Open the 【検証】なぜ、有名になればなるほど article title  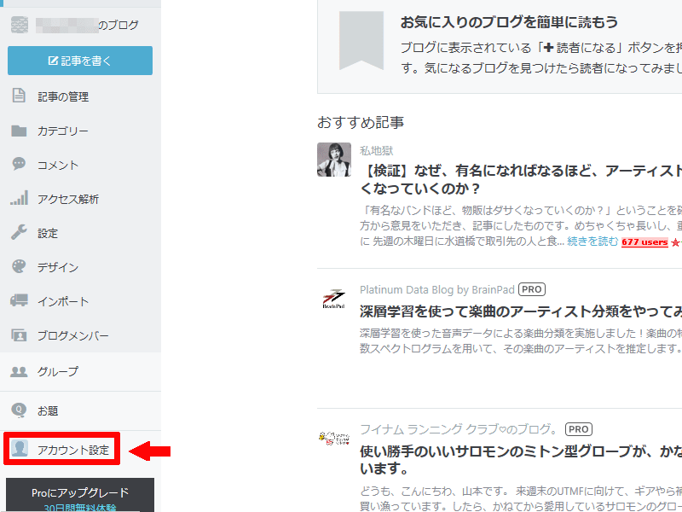click(x=521, y=179)
